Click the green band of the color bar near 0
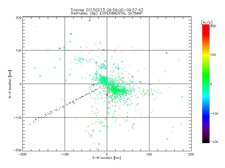 coord(206,84)
